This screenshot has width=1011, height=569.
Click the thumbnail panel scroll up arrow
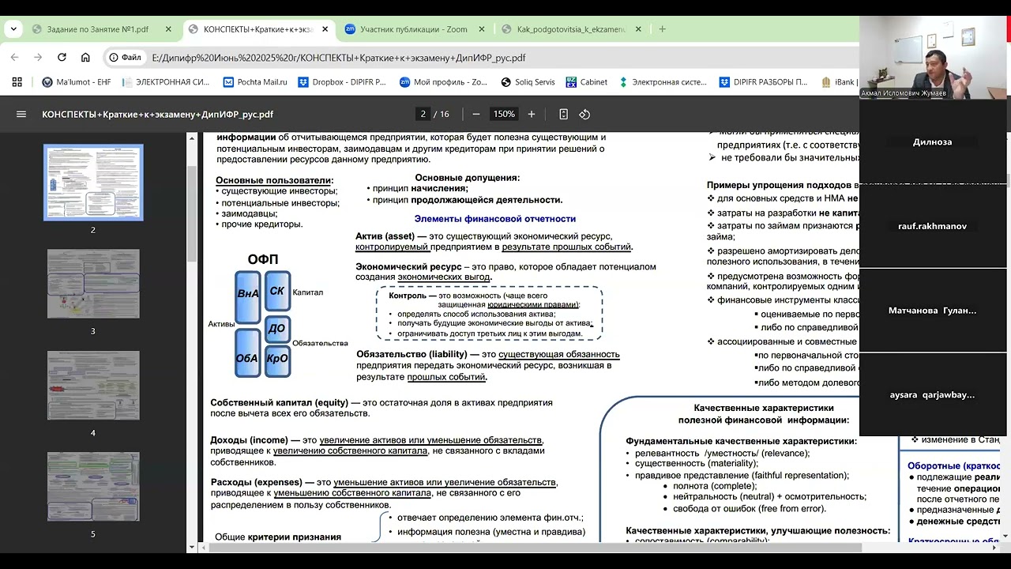(191, 138)
